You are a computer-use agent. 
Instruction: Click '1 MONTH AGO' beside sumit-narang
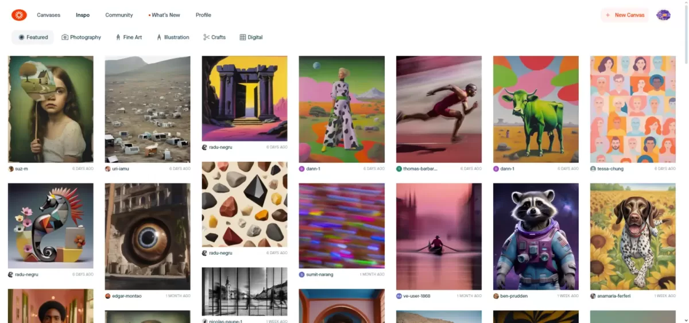pos(372,275)
